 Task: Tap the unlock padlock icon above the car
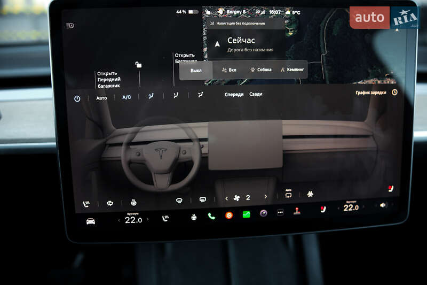[138, 65]
